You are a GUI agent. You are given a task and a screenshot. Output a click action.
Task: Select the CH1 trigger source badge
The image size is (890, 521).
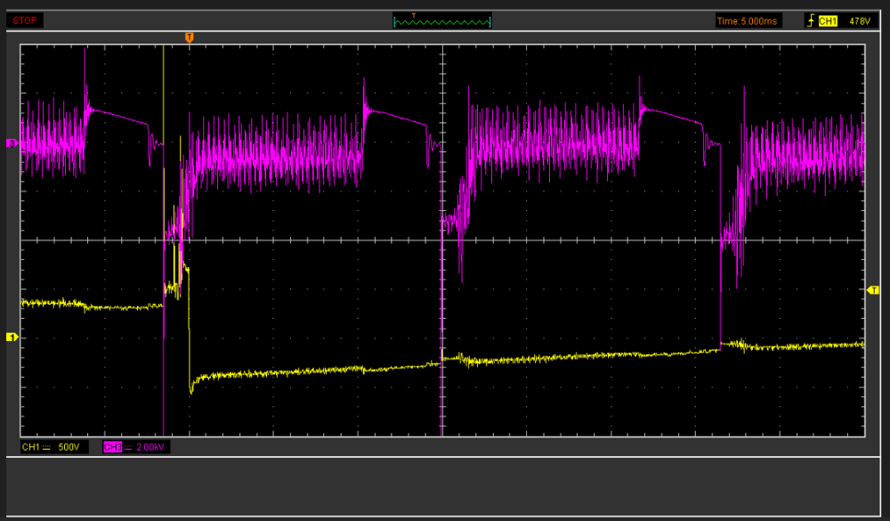(828, 20)
